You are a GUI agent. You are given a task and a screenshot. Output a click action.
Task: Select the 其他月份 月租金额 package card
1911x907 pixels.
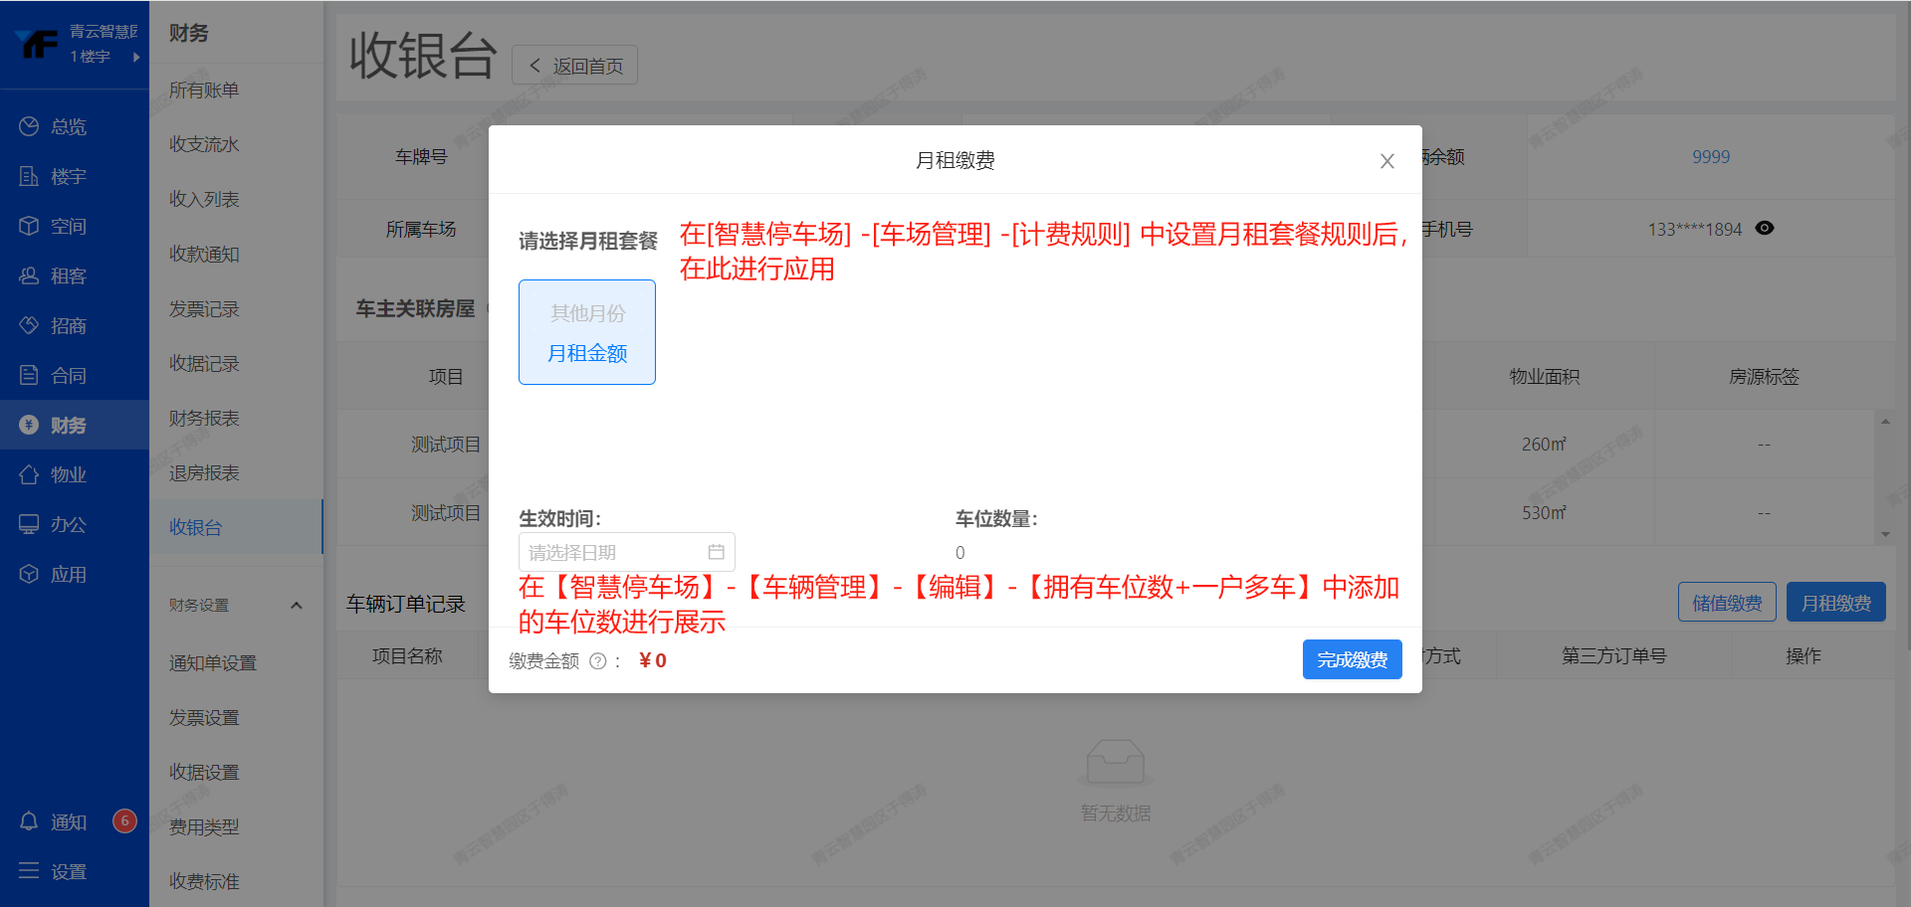tap(587, 332)
